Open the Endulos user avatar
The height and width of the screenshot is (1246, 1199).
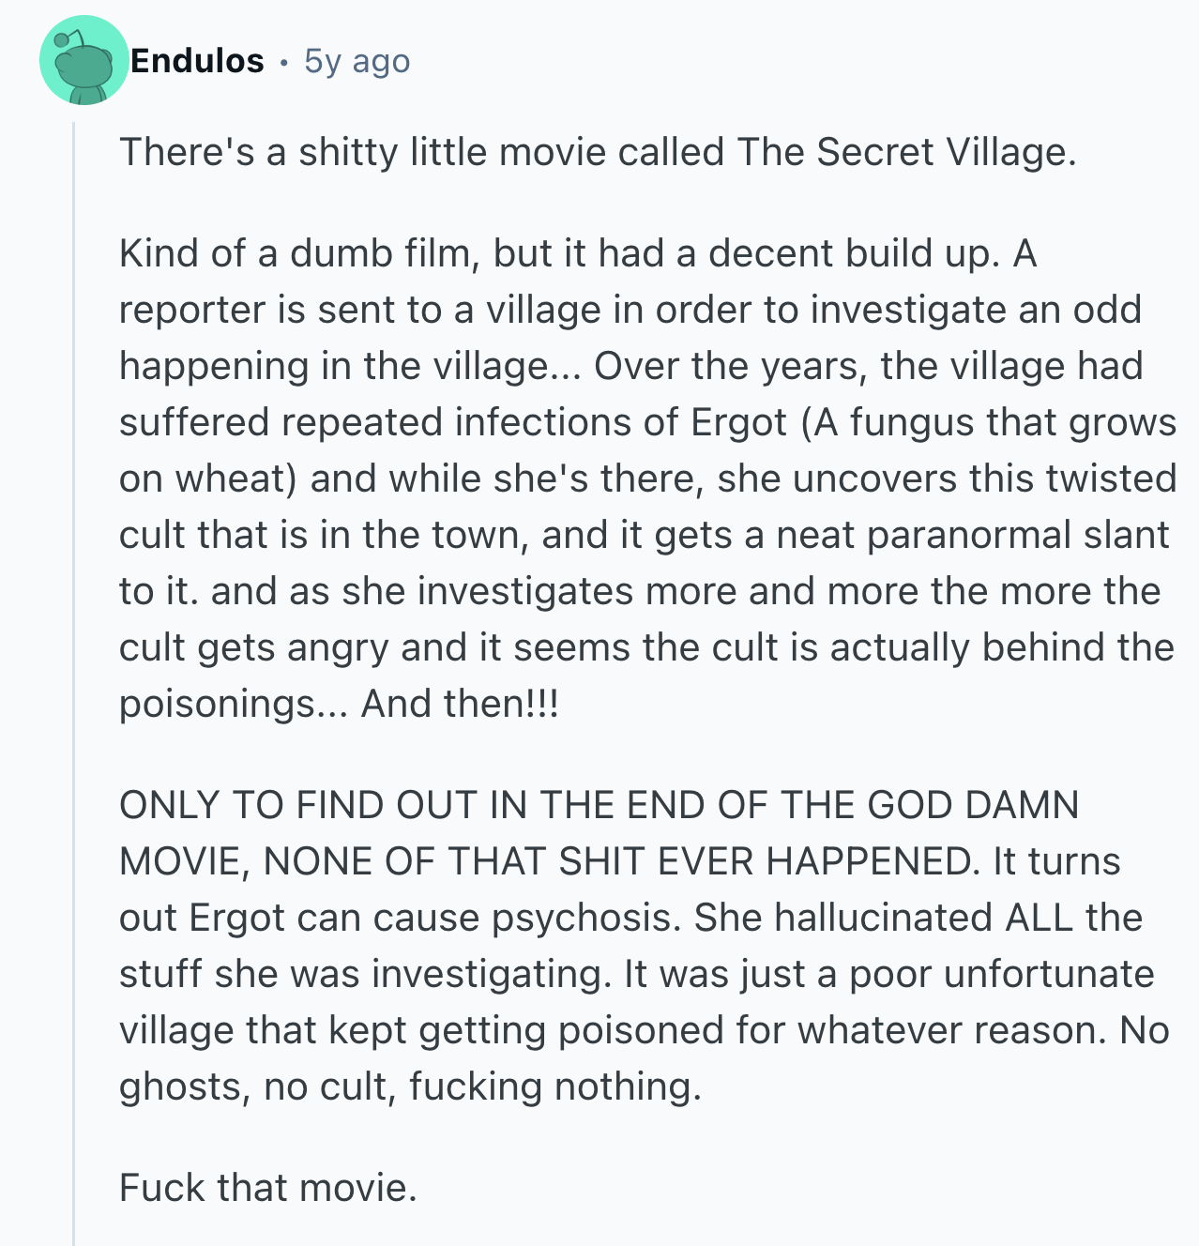pyautogui.click(x=84, y=60)
